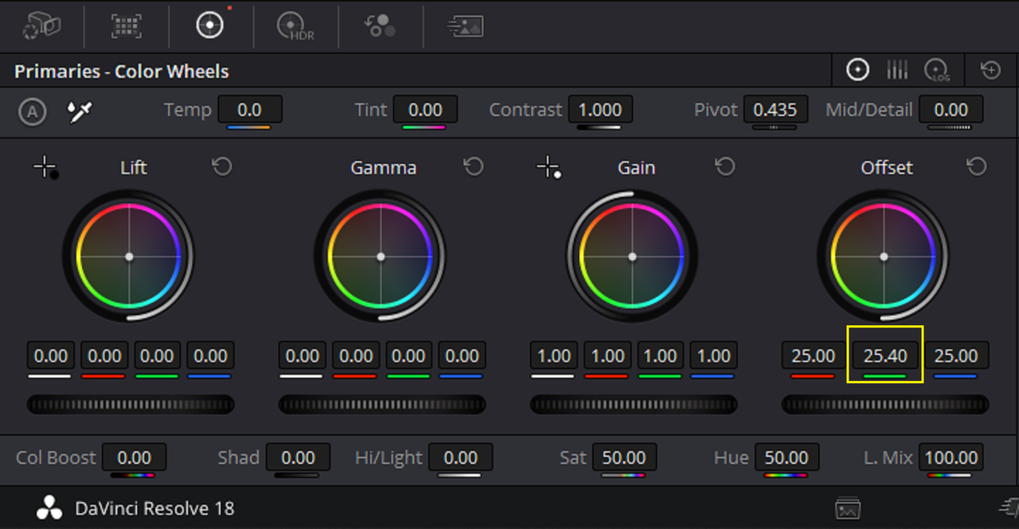This screenshot has width=1019, height=529.
Task: Click the Shad value field
Action: (x=298, y=458)
